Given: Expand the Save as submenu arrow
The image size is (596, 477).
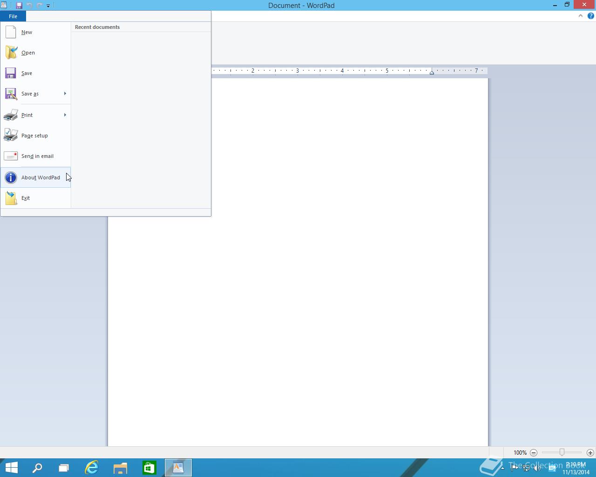Looking at the screenshot, I should [65, 94].
